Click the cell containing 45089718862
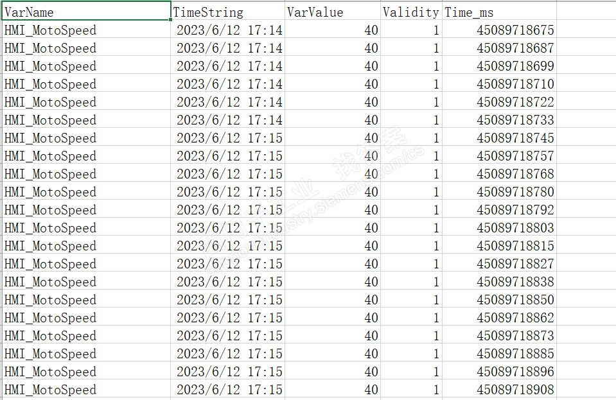Image resolution: width=616 pixels, height=400 pixels. point(499,318)
